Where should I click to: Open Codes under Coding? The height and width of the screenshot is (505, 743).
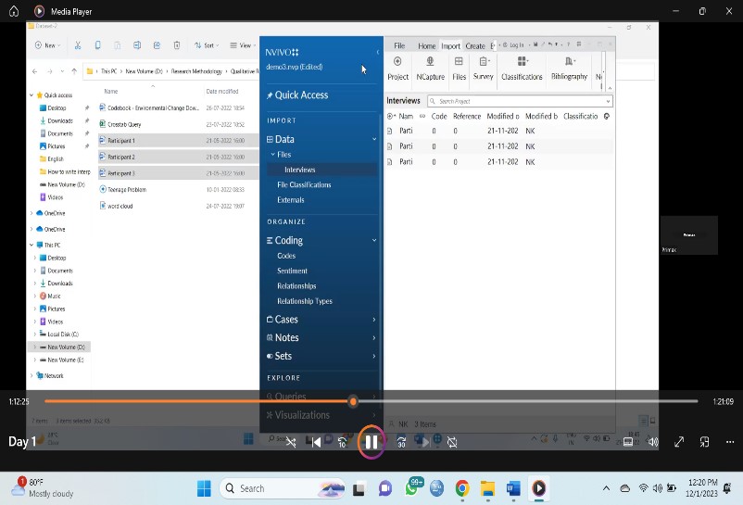tap(286, 256)
